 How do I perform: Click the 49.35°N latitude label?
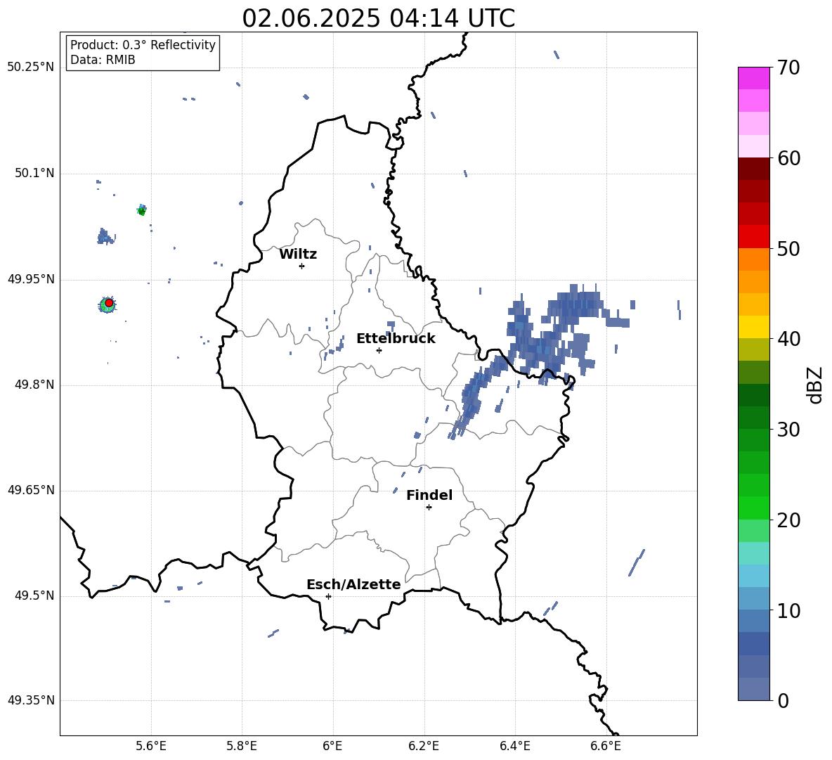click(x=30, y=700)
